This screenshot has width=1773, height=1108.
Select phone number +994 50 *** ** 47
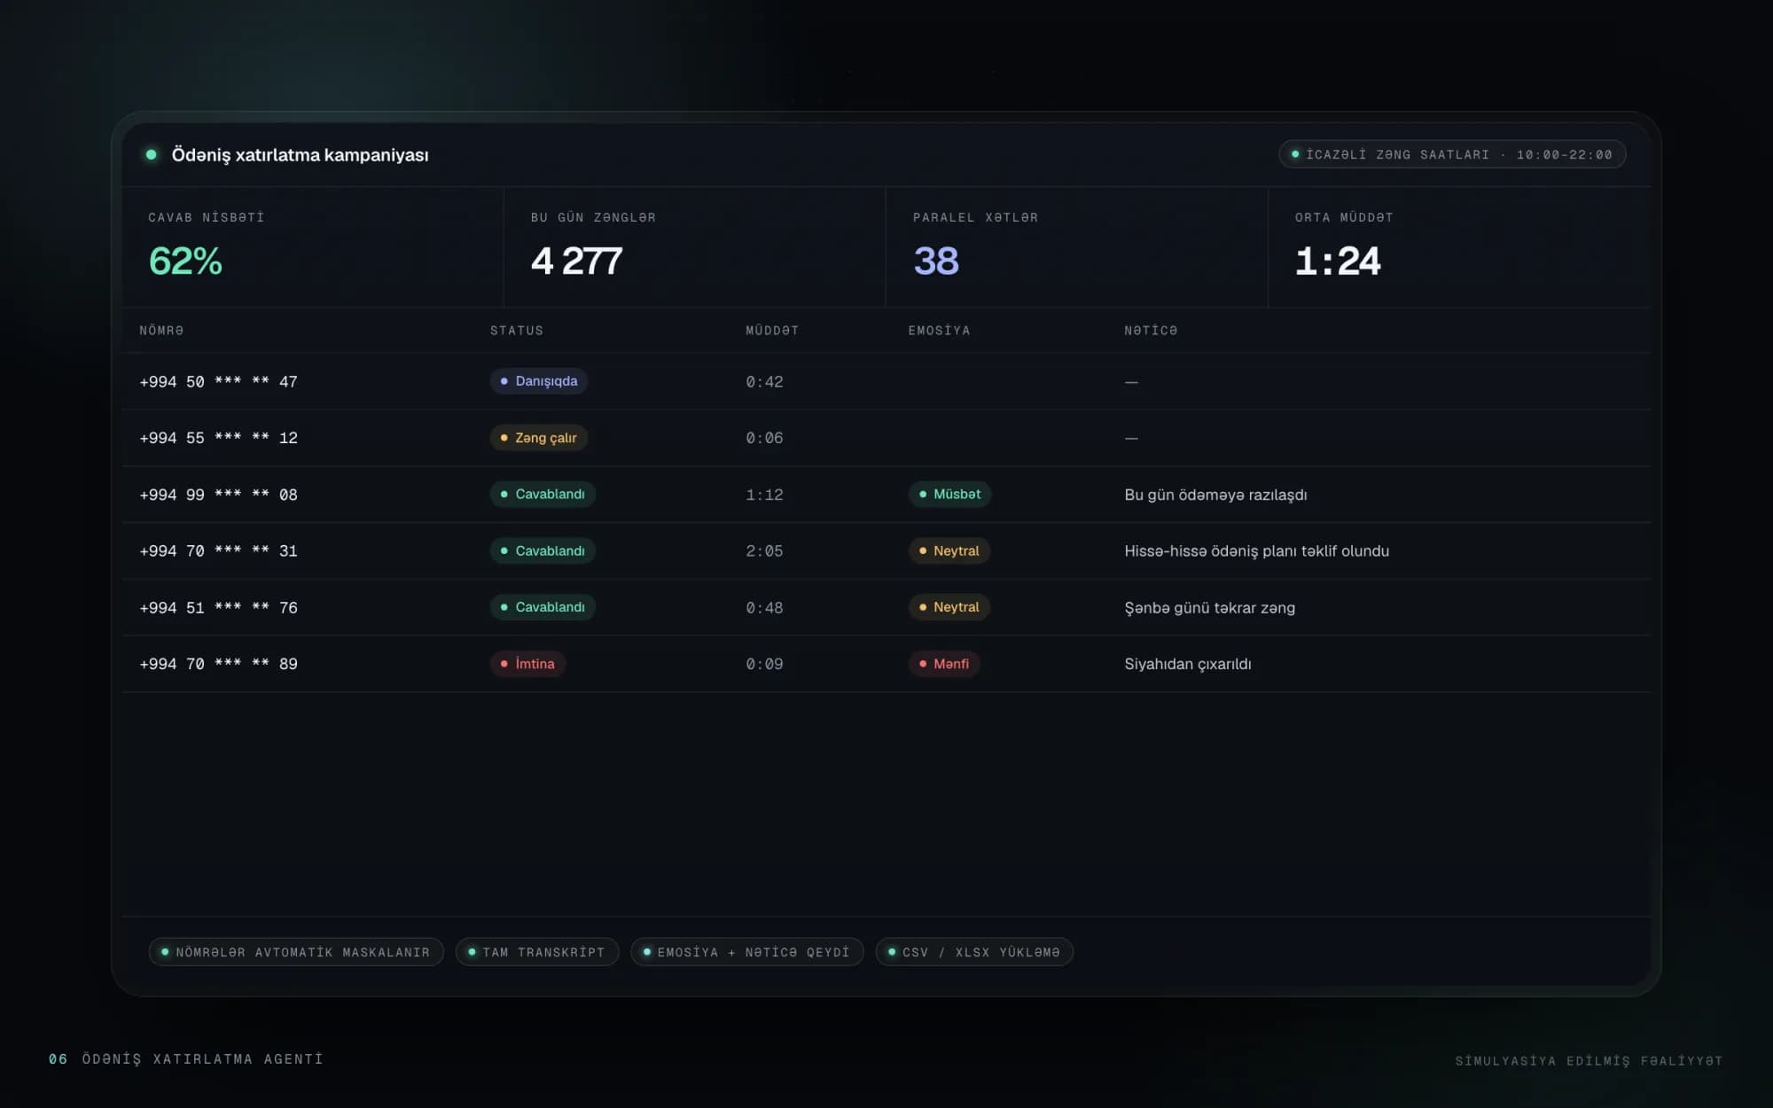[x=218, y=382]
